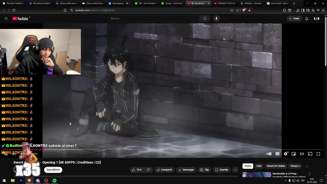Start voice search with the microphone
327x184 pixels.
coord(216,18)
